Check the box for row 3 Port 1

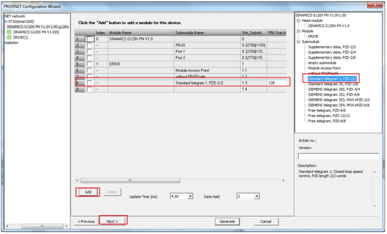(89, 52)
